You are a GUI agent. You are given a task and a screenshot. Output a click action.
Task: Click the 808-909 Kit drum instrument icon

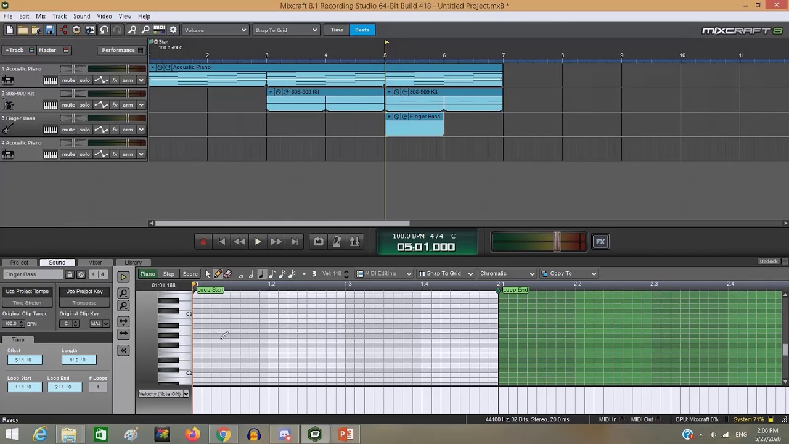(x=8, y=105)
